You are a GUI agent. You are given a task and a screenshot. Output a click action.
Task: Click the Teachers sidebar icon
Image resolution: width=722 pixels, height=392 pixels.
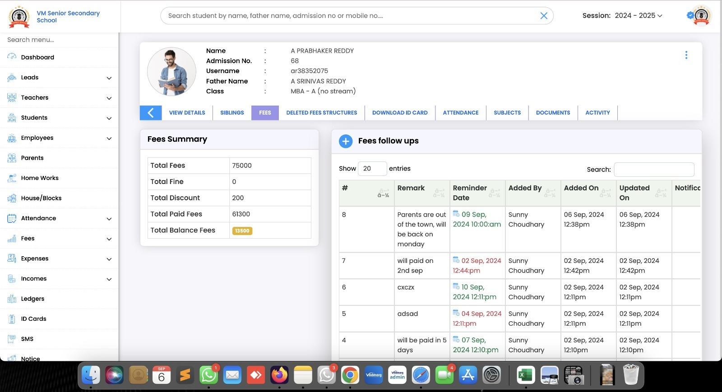click(x=12, y=97)
